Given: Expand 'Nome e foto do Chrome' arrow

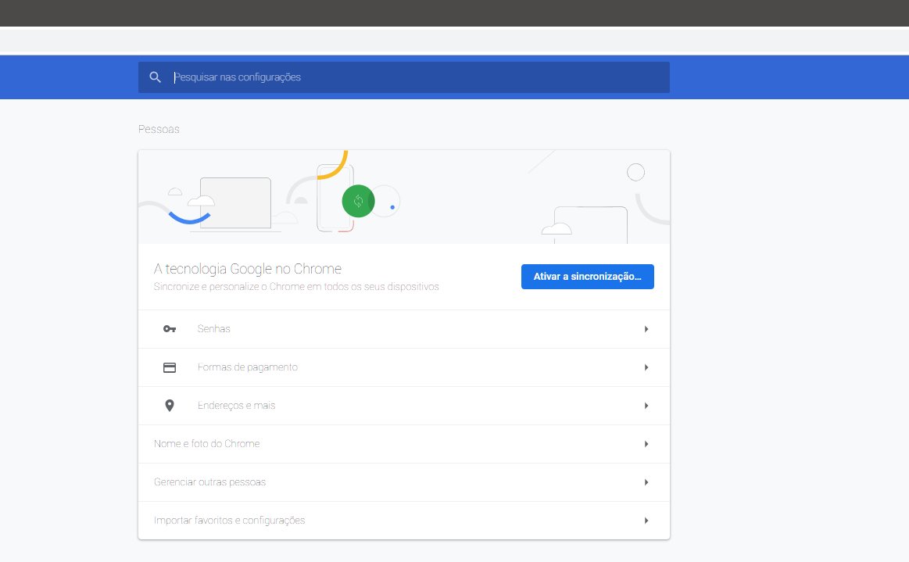Looking at the screenshot, I should point(646,444).
